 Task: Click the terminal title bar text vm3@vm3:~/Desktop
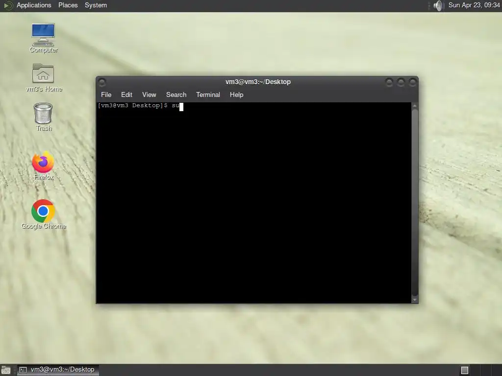point(258,82)
